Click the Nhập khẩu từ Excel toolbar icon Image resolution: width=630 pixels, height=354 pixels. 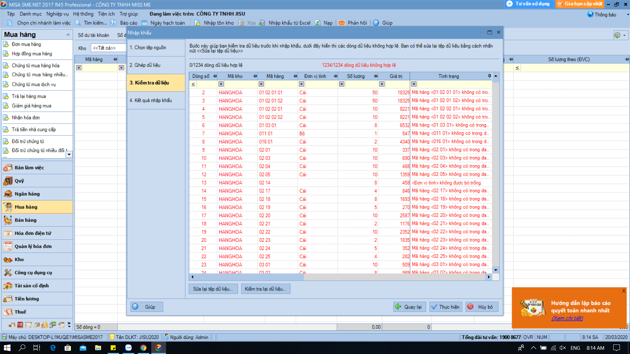click(262, 23)
